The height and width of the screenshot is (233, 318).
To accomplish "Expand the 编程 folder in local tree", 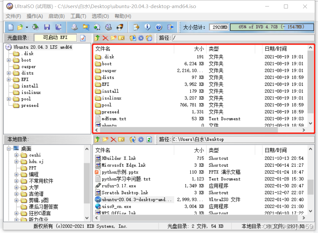I will point(16,174).
